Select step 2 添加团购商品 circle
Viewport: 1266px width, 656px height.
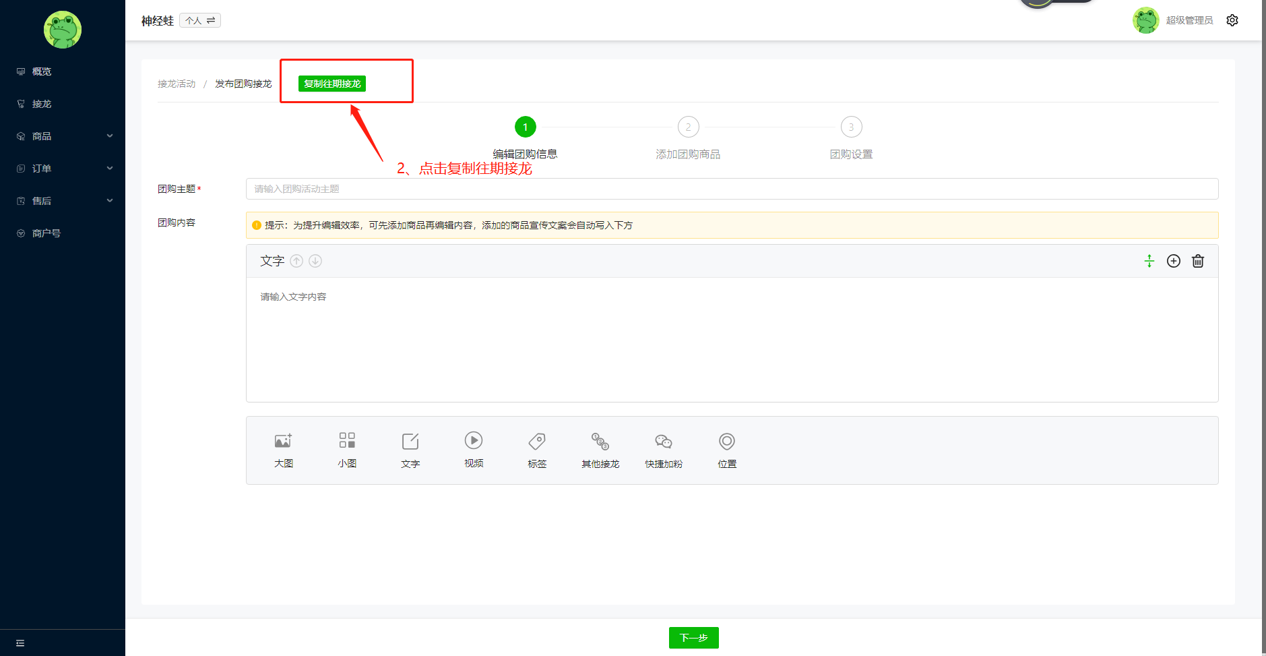pos(689,127)
